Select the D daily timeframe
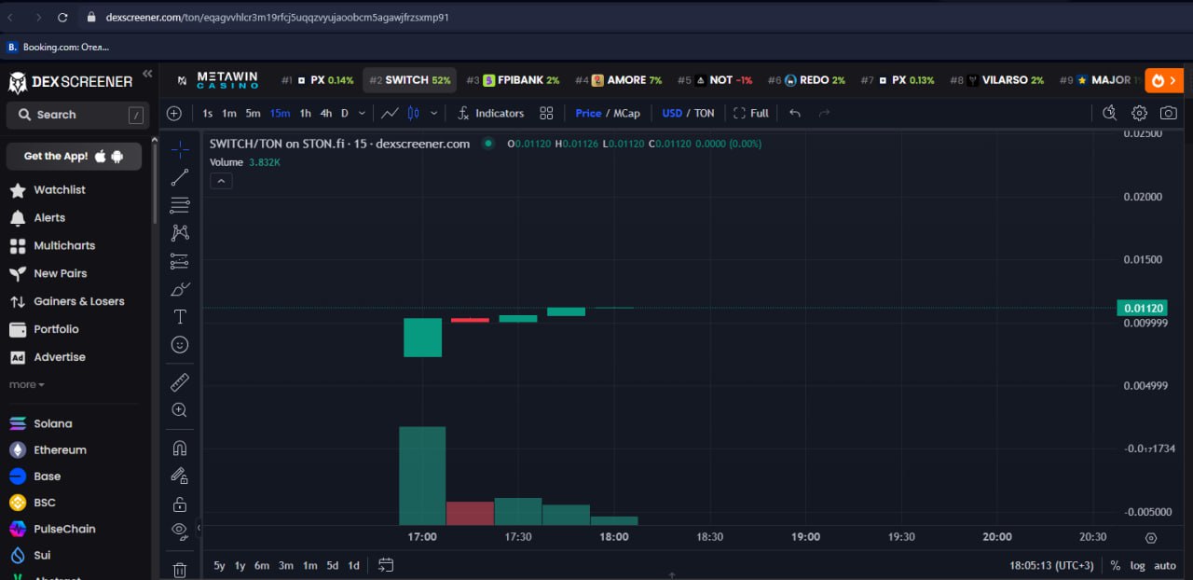 coord(345,113)
